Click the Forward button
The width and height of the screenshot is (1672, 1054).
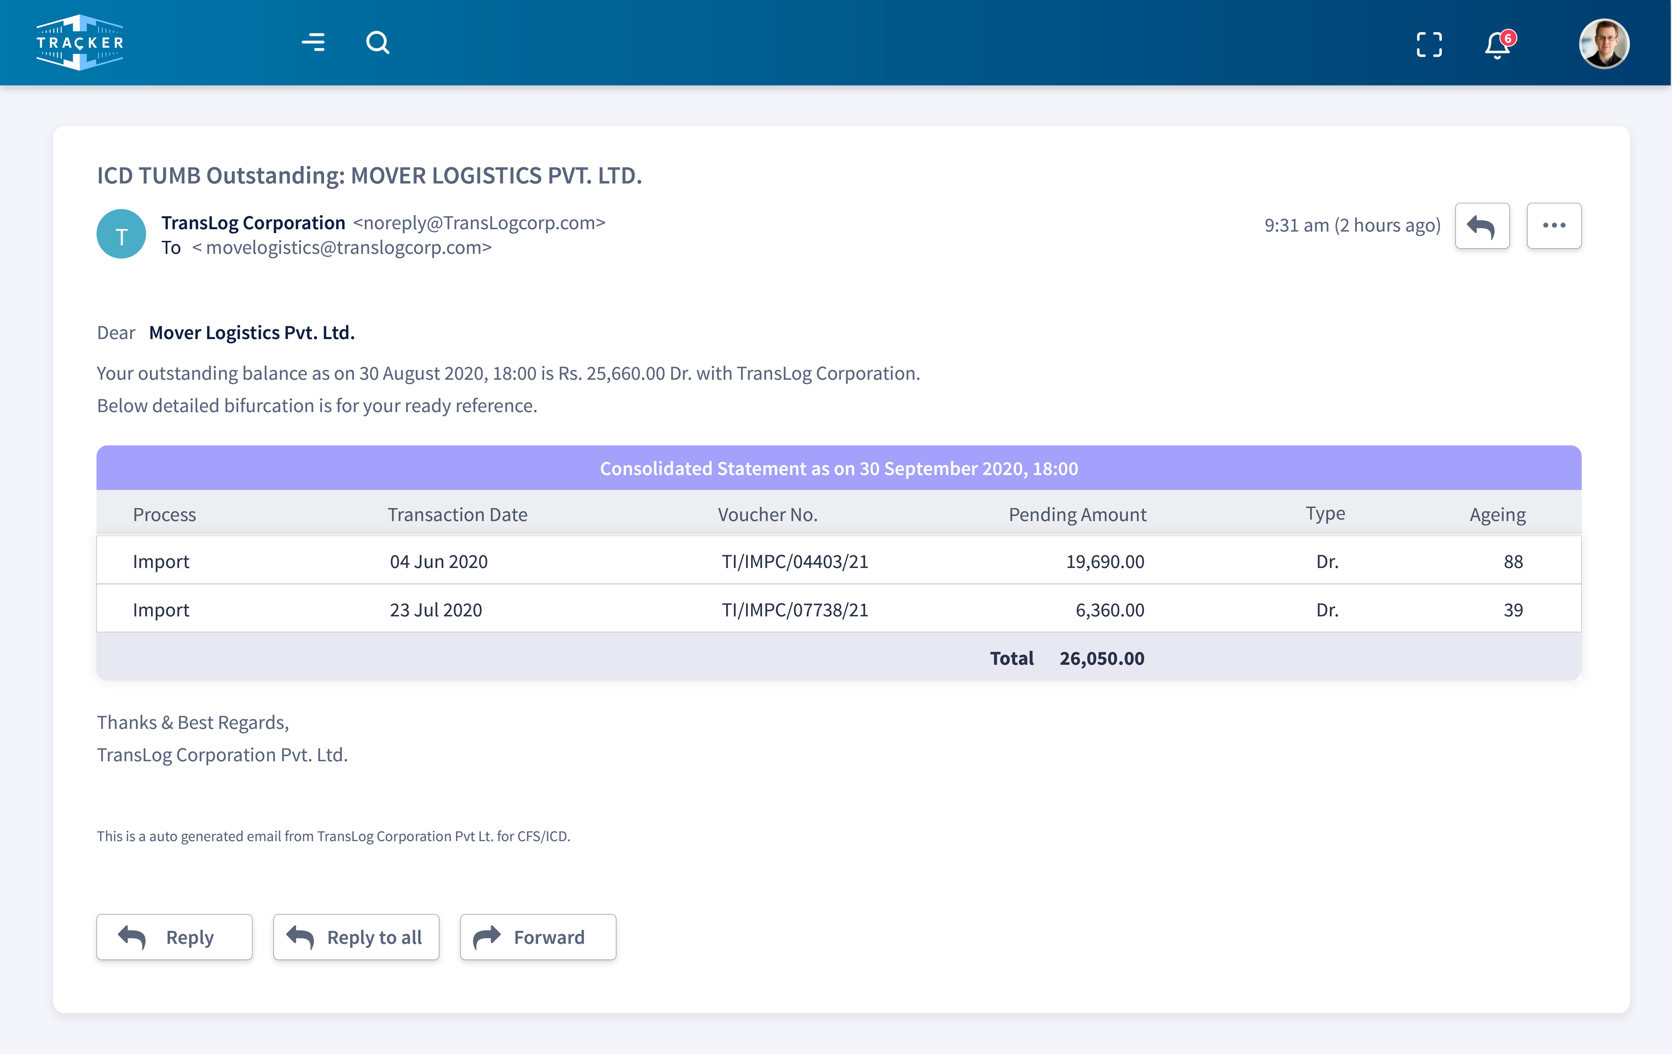point(538,937)
